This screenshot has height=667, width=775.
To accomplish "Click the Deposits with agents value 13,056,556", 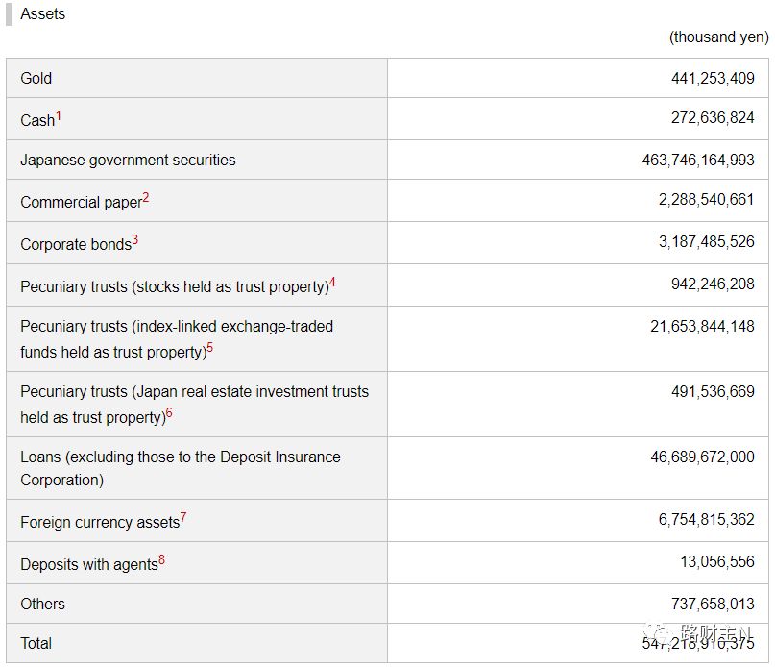I will 717,561.
